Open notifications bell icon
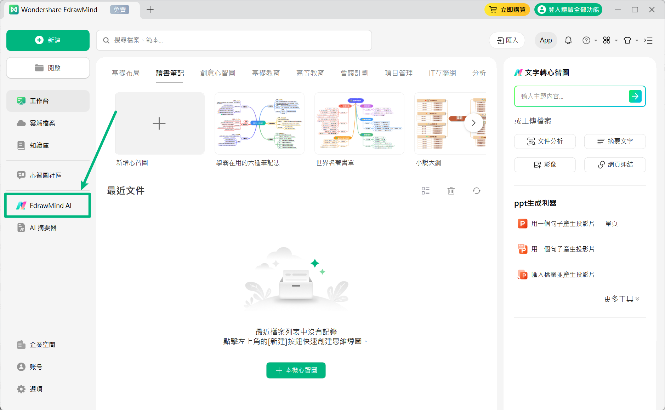This screenshot has width=665, height=410. pyautogui.click(x=568, y=40)
